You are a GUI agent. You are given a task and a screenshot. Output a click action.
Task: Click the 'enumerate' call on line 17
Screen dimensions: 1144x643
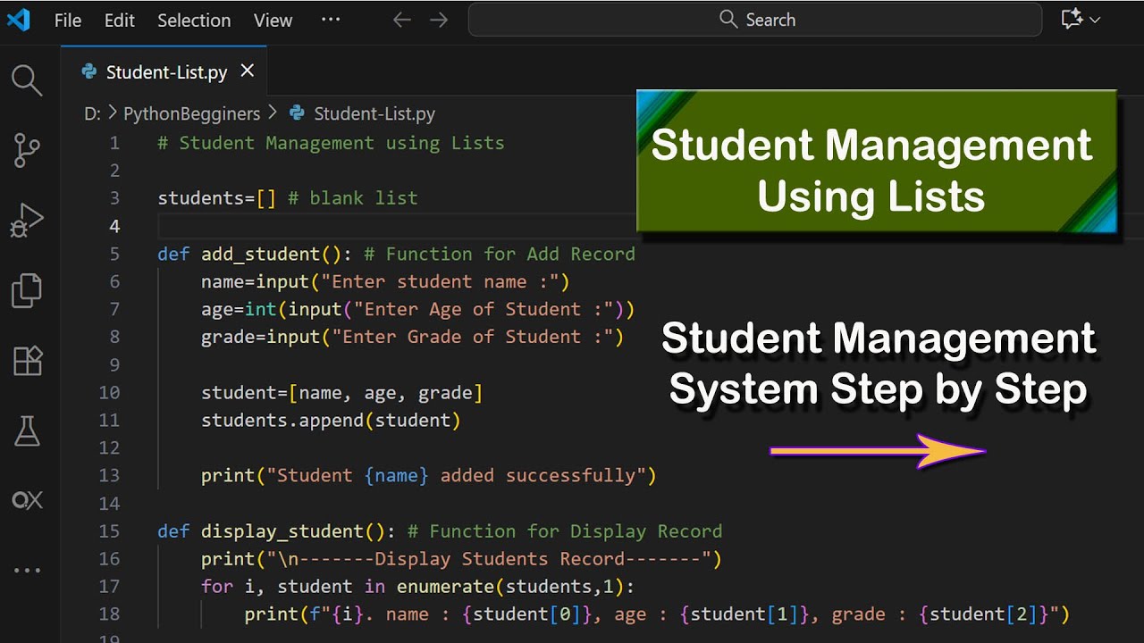[x=444, y=586]
